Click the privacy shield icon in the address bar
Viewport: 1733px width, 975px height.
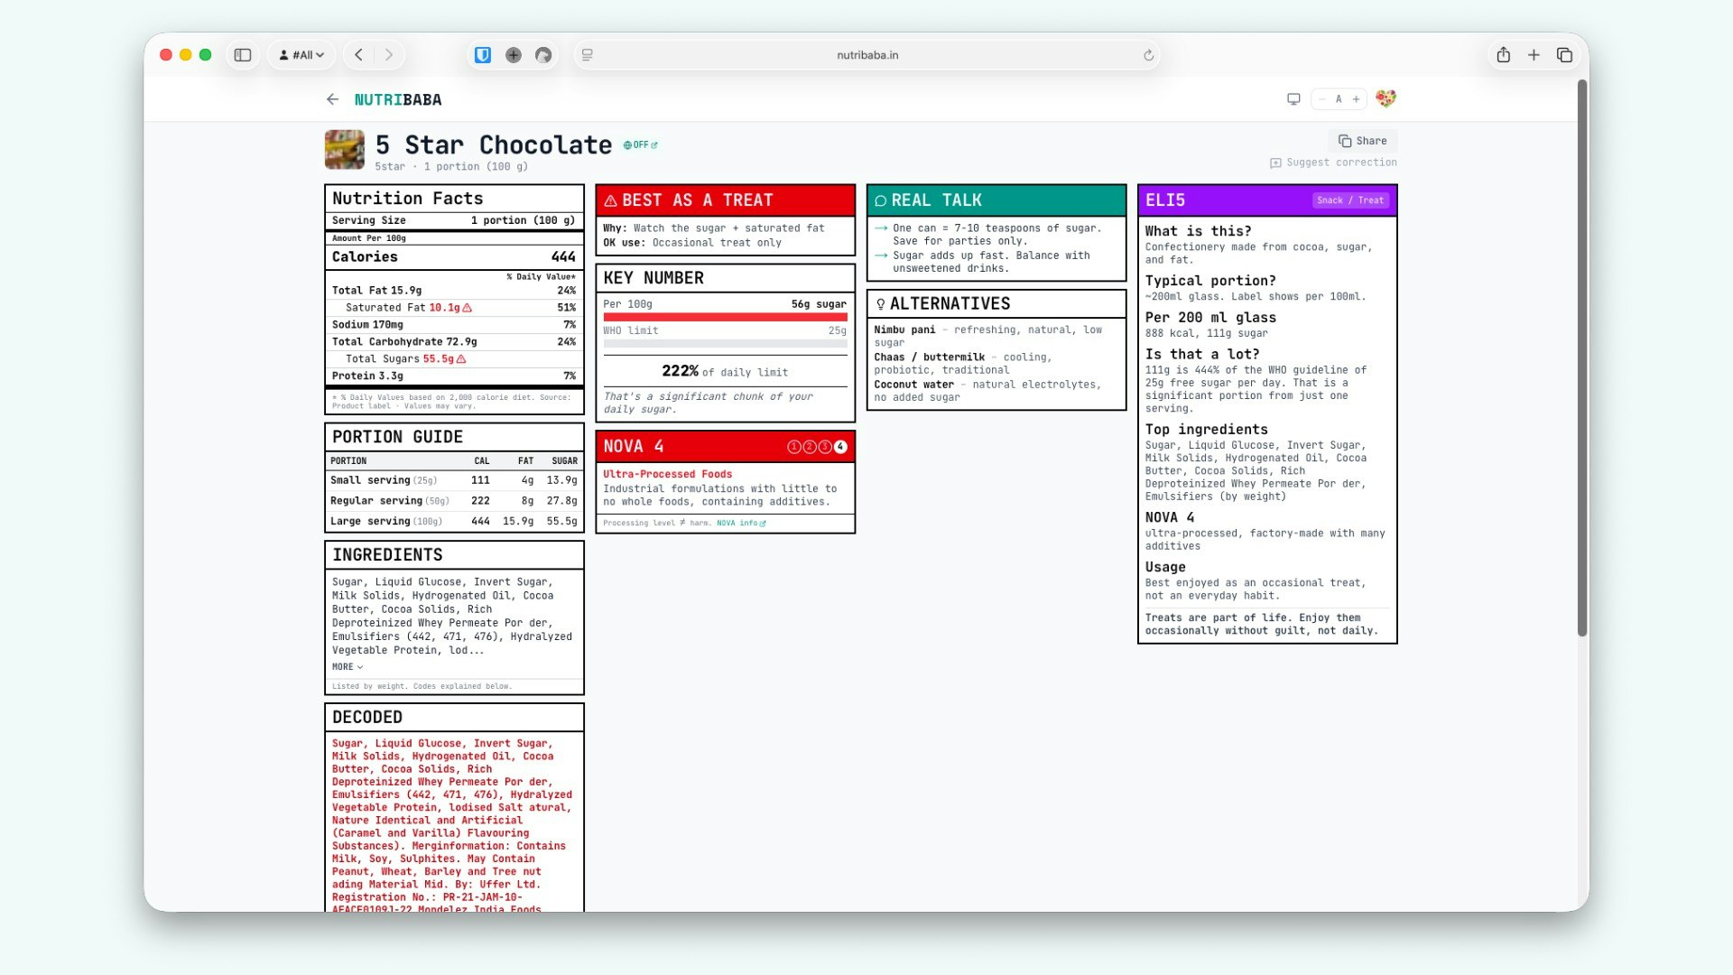(483, 54)
